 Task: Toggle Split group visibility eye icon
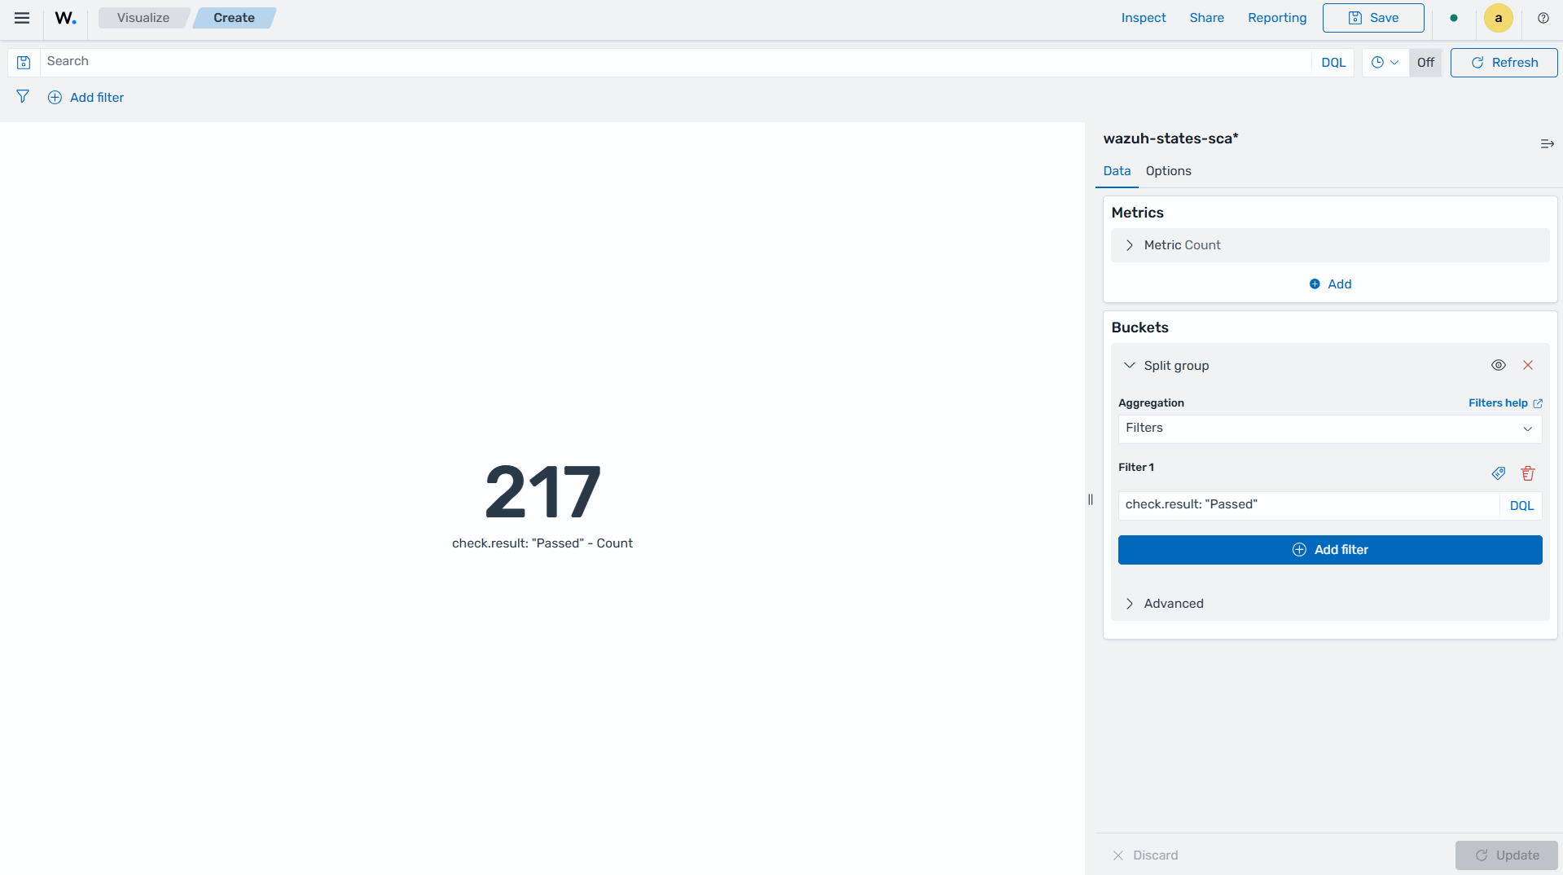coord(1498,365)
